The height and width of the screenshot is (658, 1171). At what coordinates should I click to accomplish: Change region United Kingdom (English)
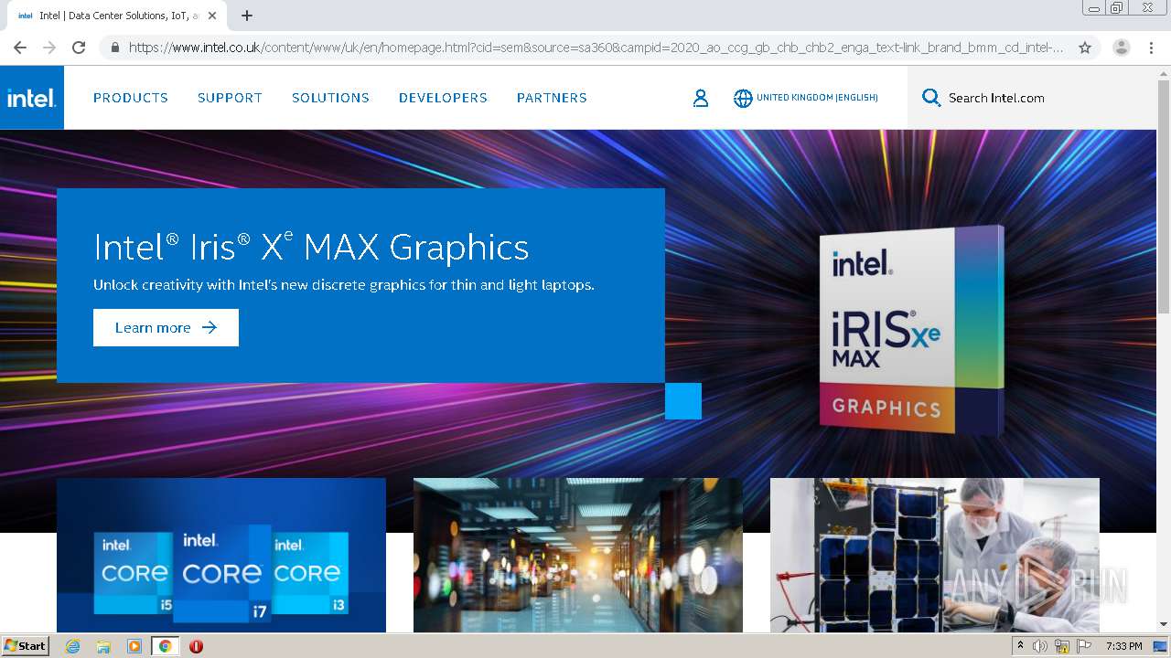pos(817,98)
